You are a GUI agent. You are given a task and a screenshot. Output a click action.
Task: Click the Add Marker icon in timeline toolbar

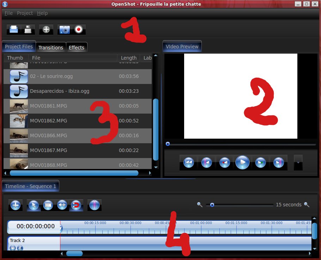pyautogui.click(x=94, y=205)
